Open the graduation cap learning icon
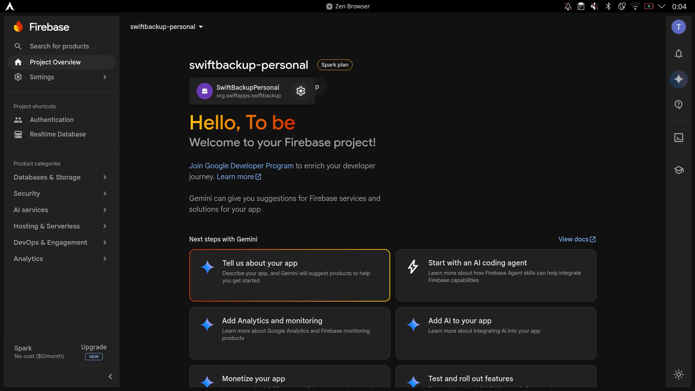Screen dimensions: 695x391 [x=679, y=170]
